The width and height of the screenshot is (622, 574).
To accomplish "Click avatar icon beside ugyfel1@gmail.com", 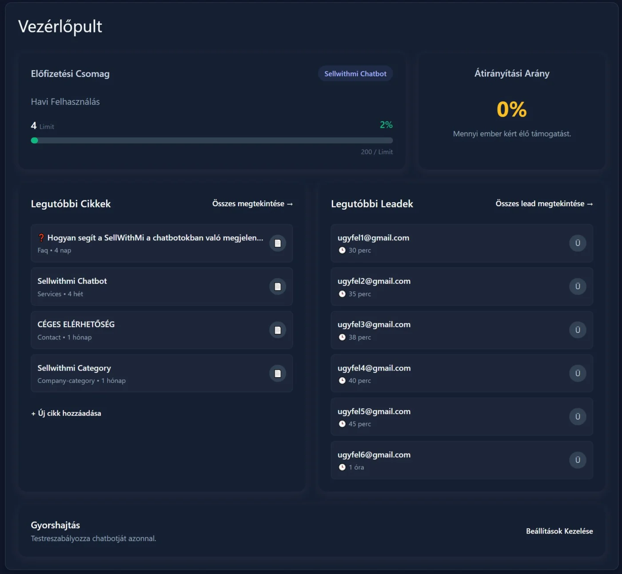I will 578,243.
